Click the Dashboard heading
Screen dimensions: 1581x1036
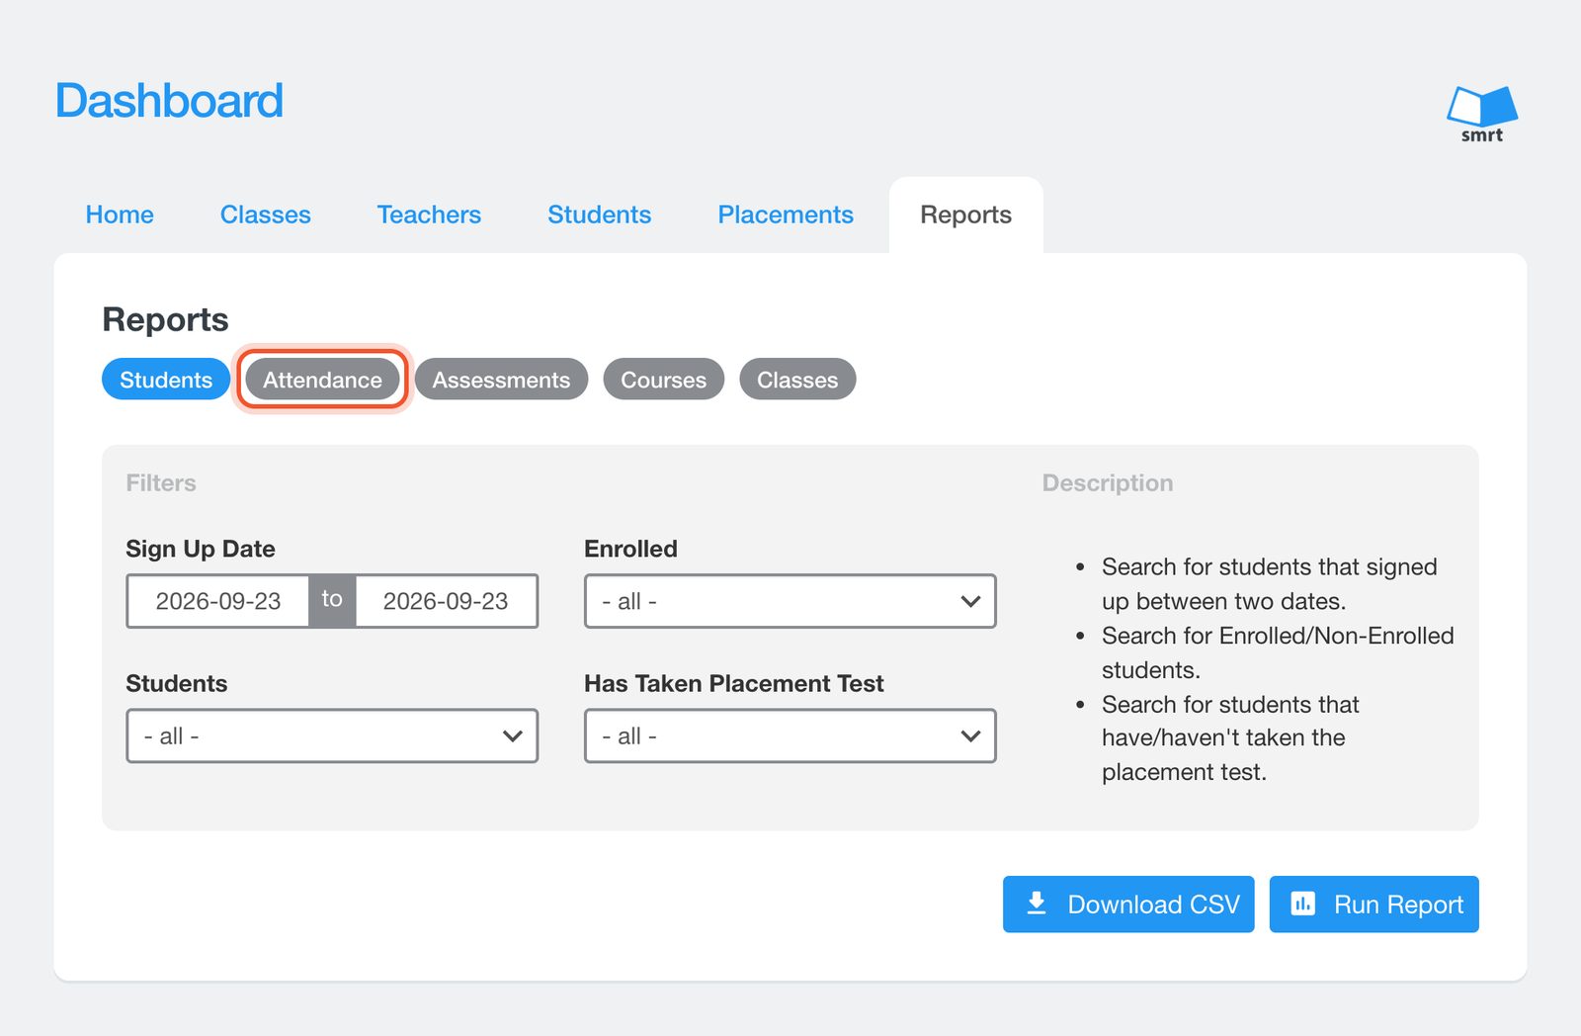[169, 101]
